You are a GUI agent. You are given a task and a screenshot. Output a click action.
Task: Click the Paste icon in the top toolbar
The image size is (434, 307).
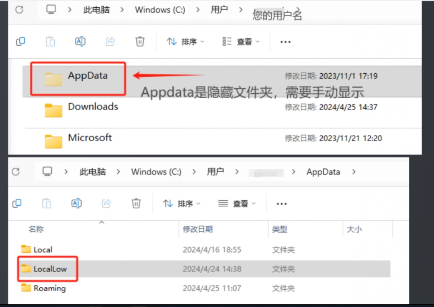(x=50, y=41)
